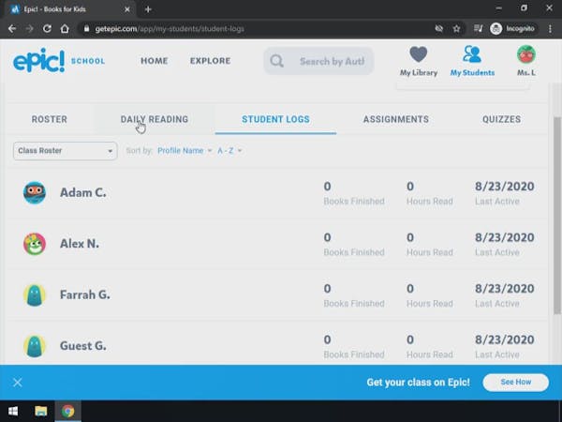562x422 pixels.
Task: Click Adam C.'s avatar
Action: tap(35, 192)
